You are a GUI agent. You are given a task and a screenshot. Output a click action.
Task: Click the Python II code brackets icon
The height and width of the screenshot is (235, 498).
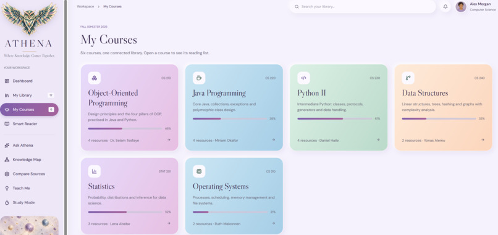[x=303, y=78]
